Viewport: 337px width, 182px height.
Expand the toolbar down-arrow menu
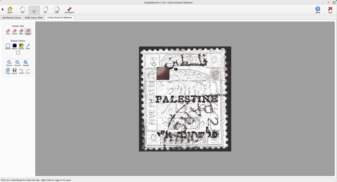pyautogui.click(x=3, y=10)
